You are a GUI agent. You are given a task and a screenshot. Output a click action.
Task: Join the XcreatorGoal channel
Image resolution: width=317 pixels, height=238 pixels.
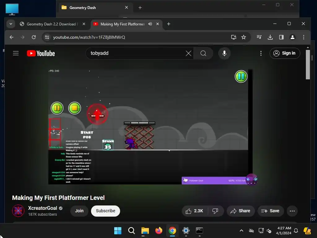pos(79,211)
